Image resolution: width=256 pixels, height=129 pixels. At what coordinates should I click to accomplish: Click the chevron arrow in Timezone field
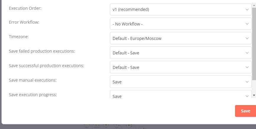[247, 38]
